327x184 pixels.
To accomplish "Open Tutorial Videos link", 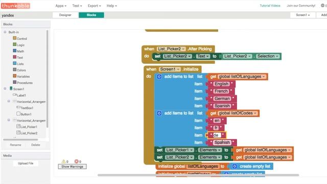I will [270, 6].
